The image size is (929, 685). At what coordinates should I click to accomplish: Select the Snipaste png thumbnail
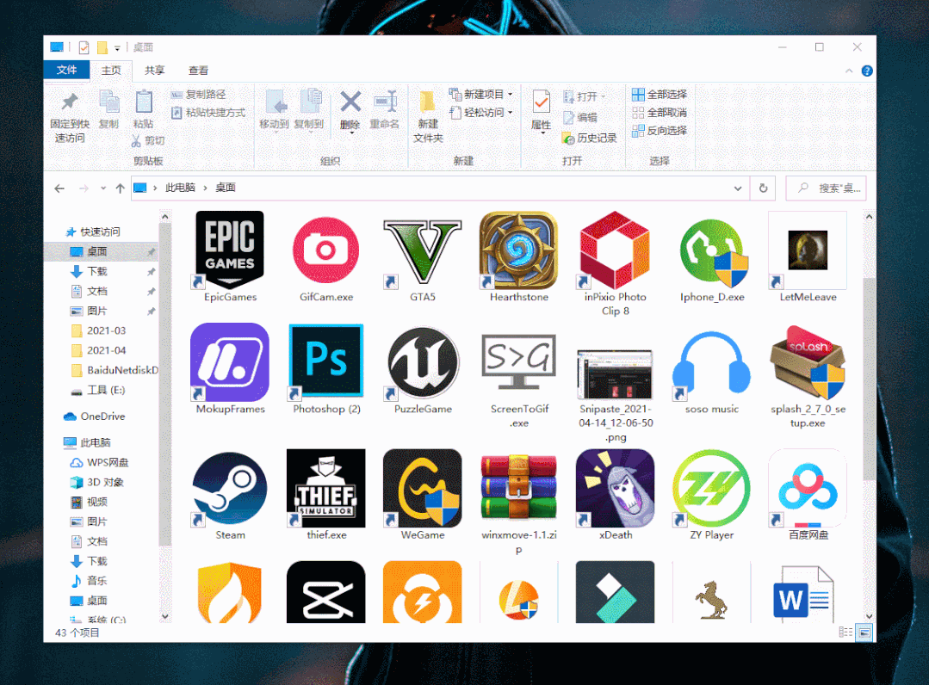click(615, 374)
